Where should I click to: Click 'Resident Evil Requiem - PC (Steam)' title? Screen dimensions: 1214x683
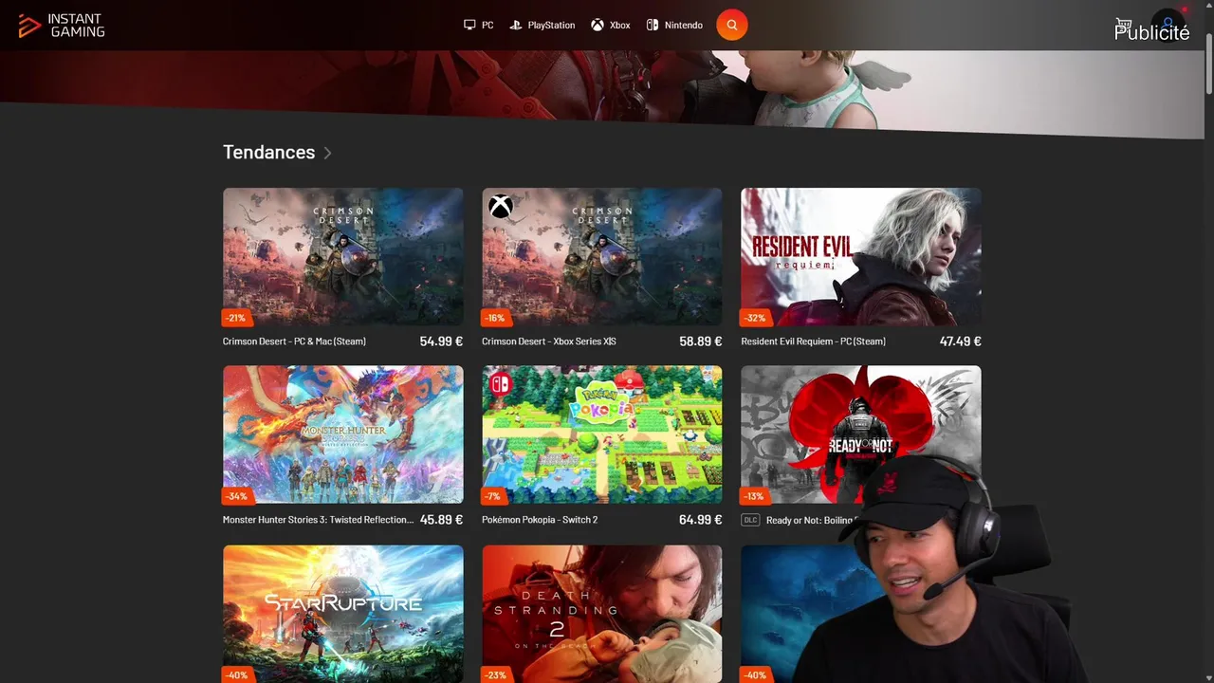point(814,341)
